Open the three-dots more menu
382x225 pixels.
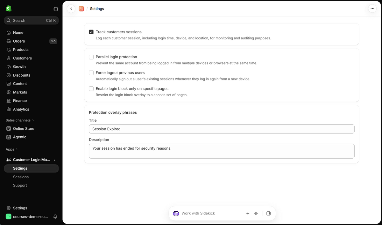tap(372, 9)
